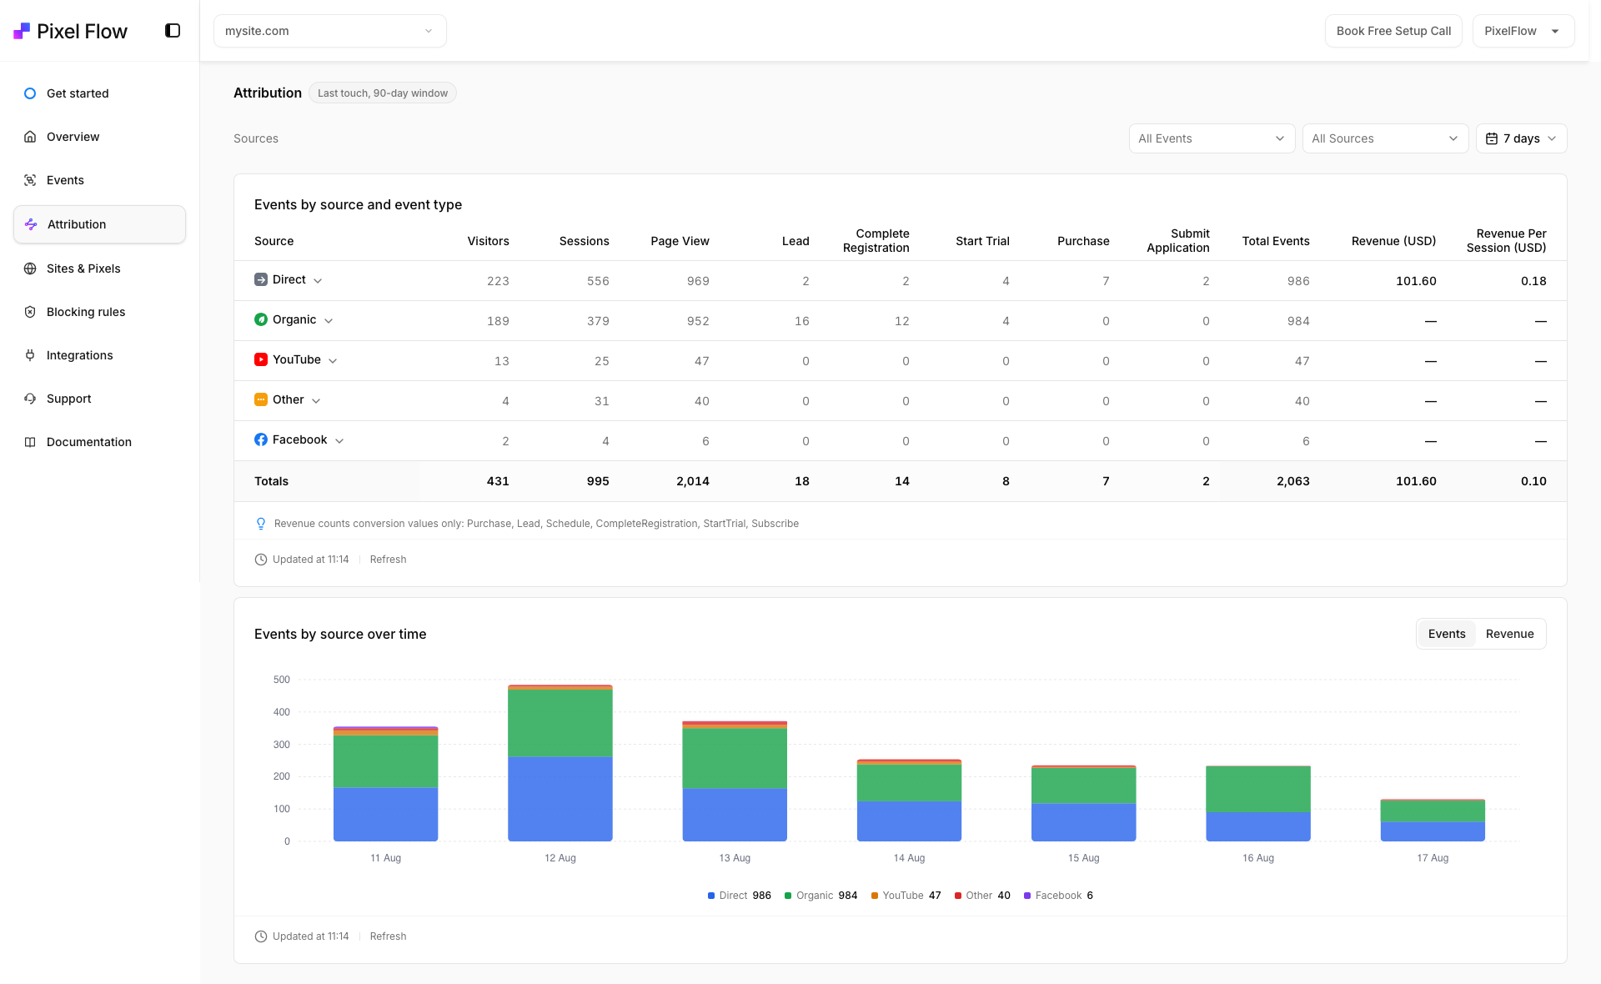Collapse sidebar using the panel toggle icon

pos(173,31)
